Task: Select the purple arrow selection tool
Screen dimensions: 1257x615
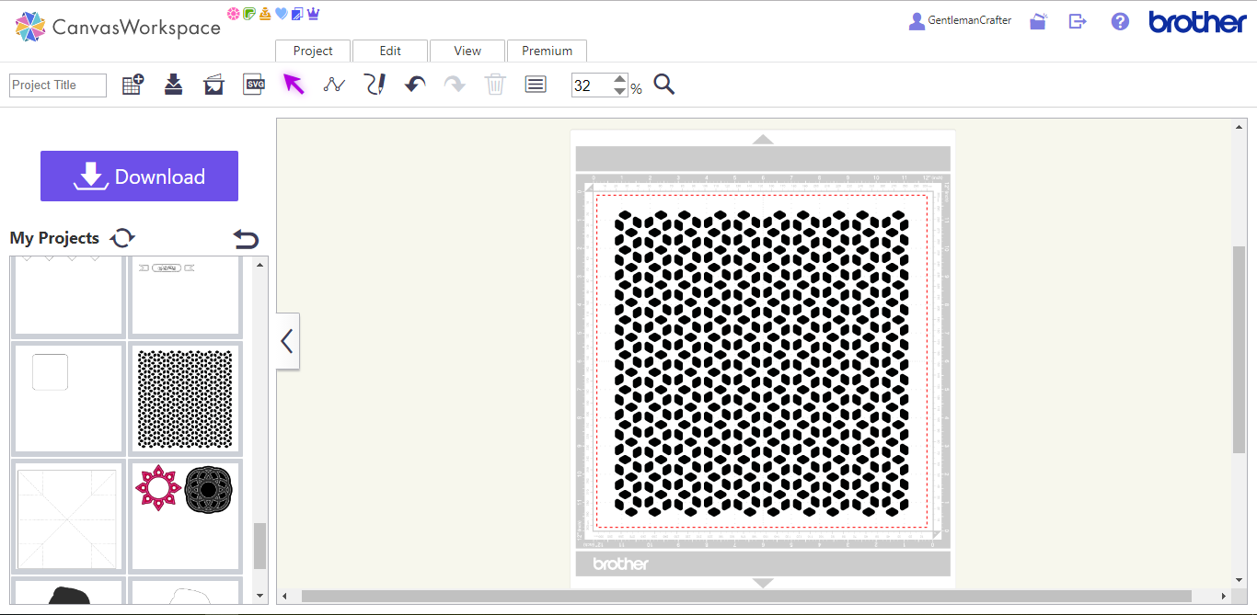Action: point(294,85)
